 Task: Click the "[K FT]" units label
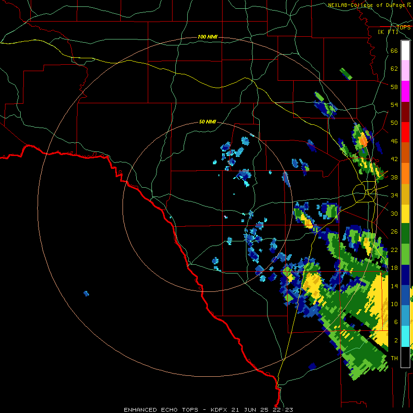(388, 32)
